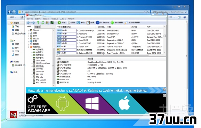Select FPU Julia benchmark item
Screen dimensions: 201x128
40,77
